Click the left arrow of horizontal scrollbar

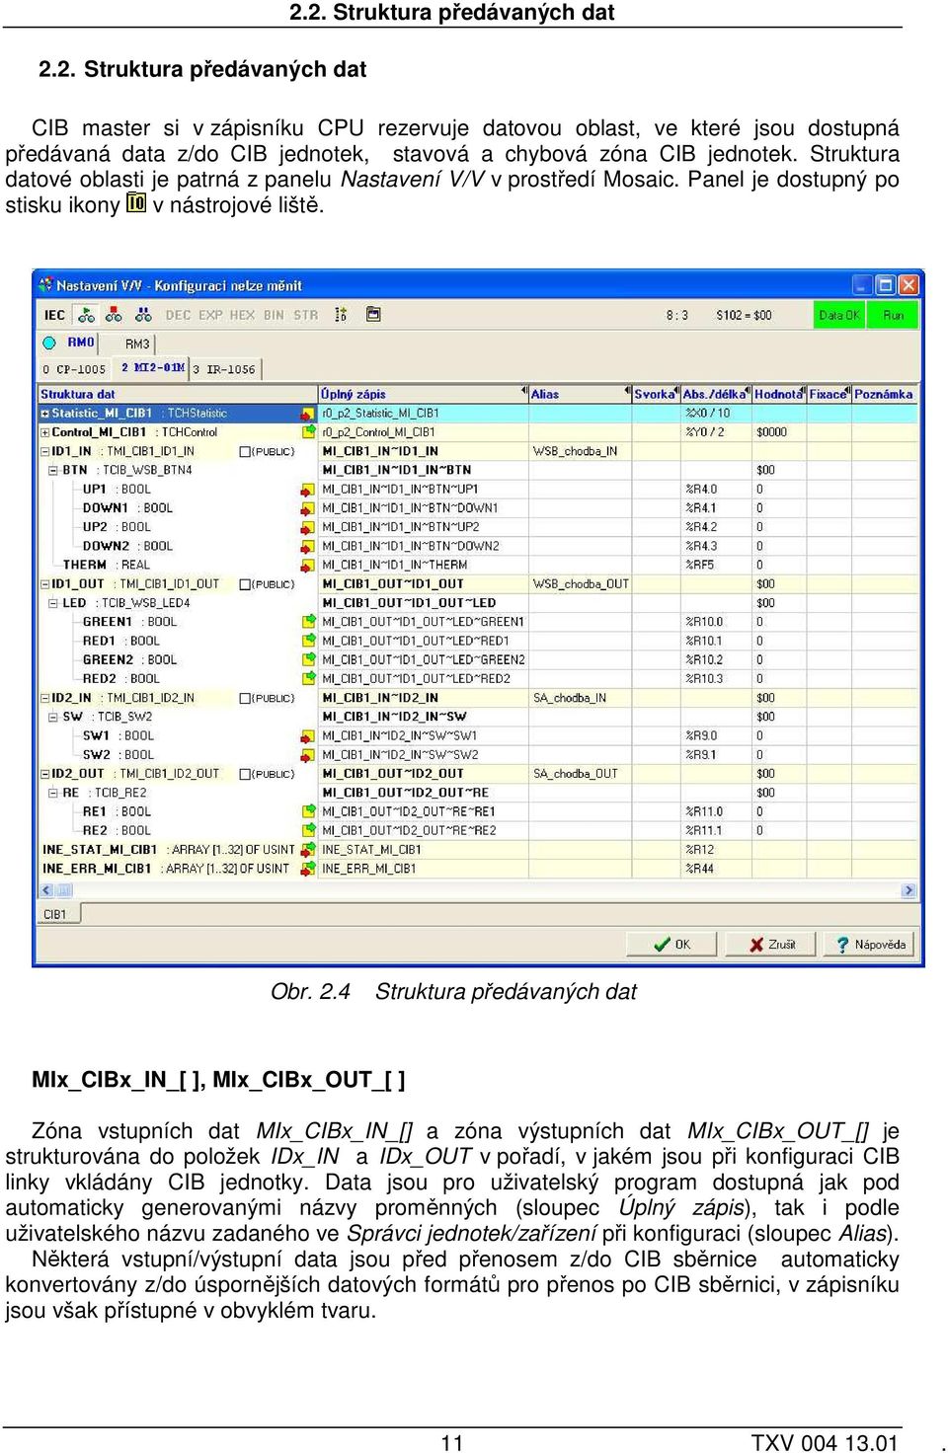(x=46, y=890)
